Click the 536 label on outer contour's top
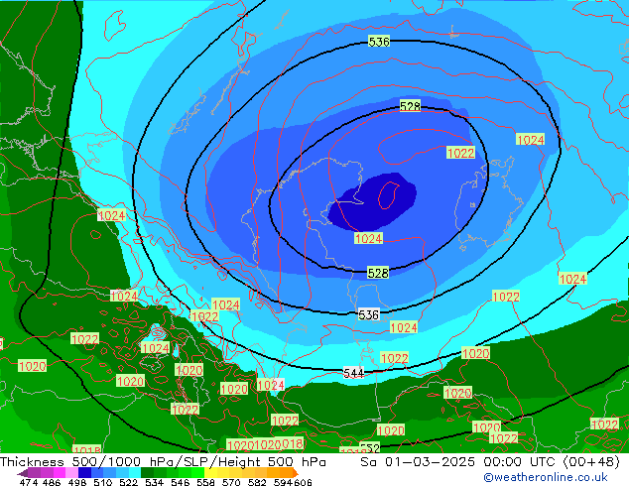Image resolution: width=629 pixels, height=486 pixels. click(379, 42)
